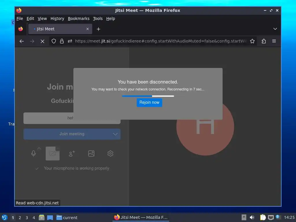This screenshot has height=222, width=296.
Task: Open the tracking protection shield
Action: pos(53,41)
